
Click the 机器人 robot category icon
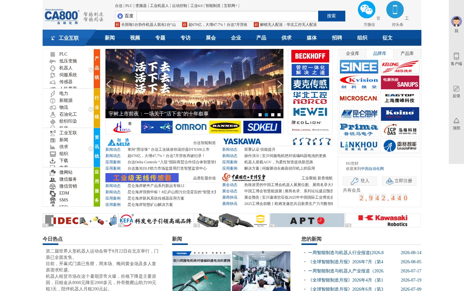pyautogui.click(x=53, y=68)
